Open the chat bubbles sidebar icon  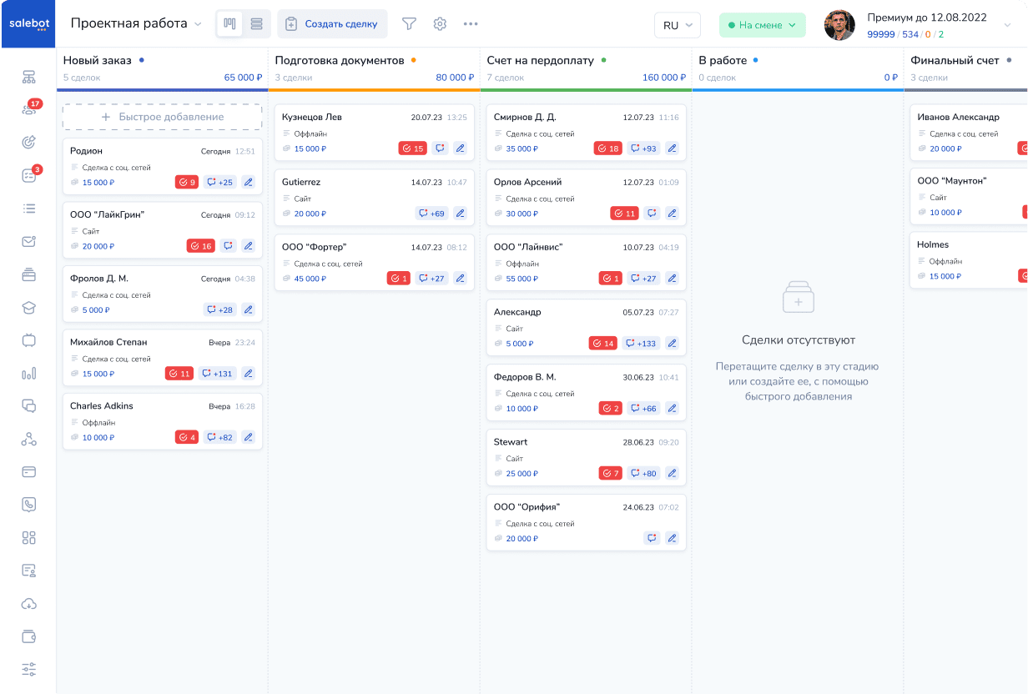(28, 406)
